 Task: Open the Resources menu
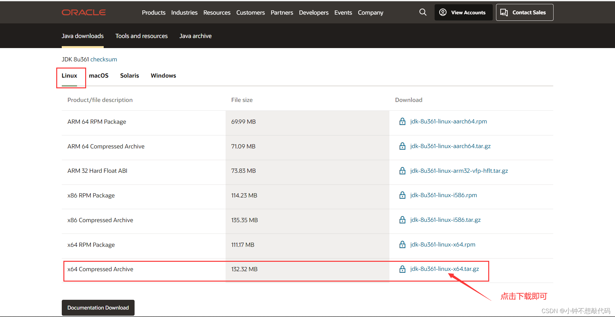pos(217,13)
